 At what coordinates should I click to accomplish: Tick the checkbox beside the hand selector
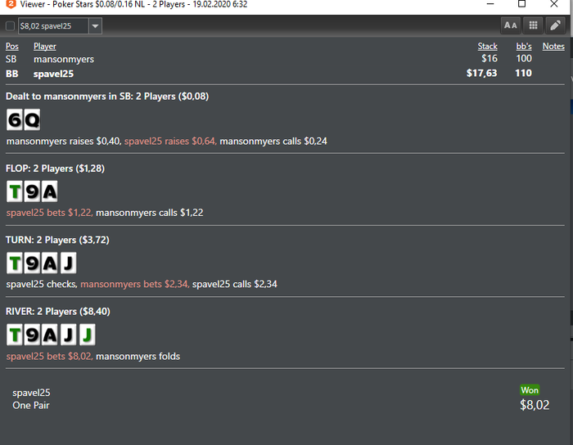point(10,26)
